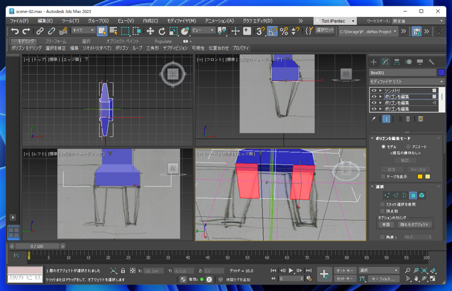Select Edge sub-object level icon
The height and width of the screenshot is (291, 452).
395,196
